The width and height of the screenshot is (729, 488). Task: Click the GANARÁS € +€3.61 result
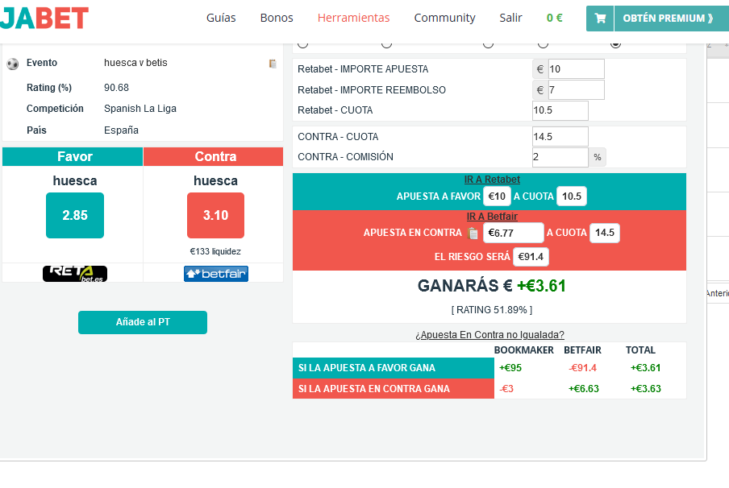491,286
